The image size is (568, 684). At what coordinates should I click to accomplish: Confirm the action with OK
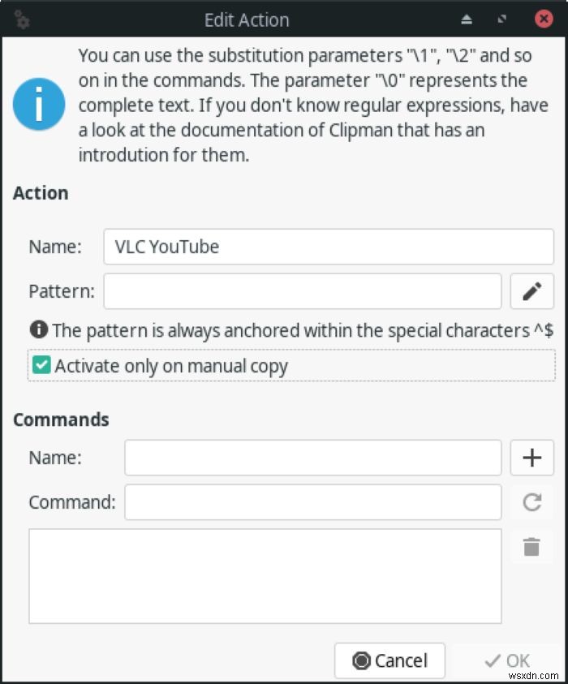point(507,660)
